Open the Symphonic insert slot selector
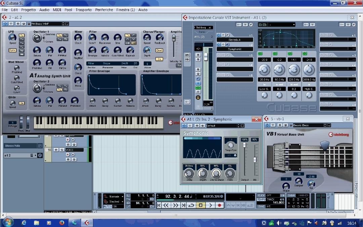Screen dimensions: 363x227 click(235, 49)
